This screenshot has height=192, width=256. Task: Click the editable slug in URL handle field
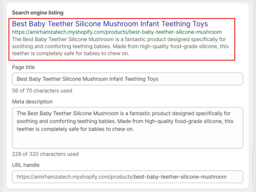point(180,177)
